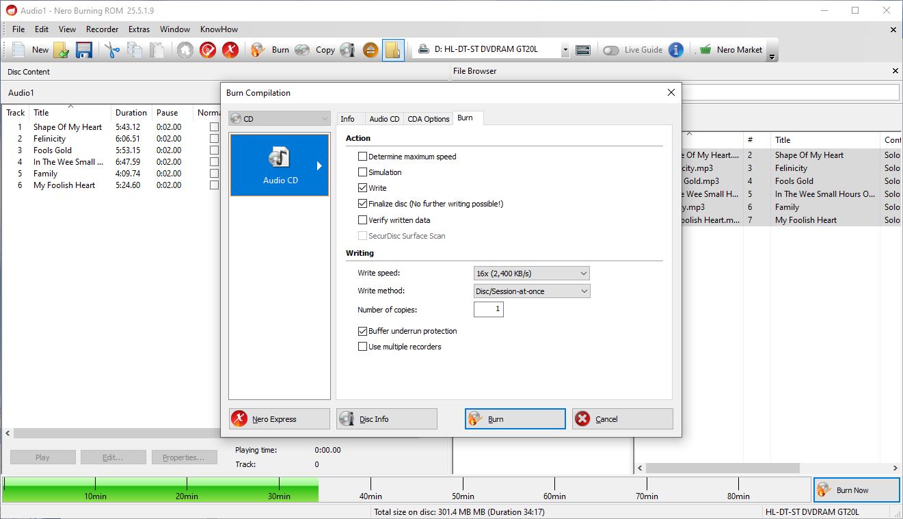Click the Disc Info icon in the dialog

click(x=347, y=419)
